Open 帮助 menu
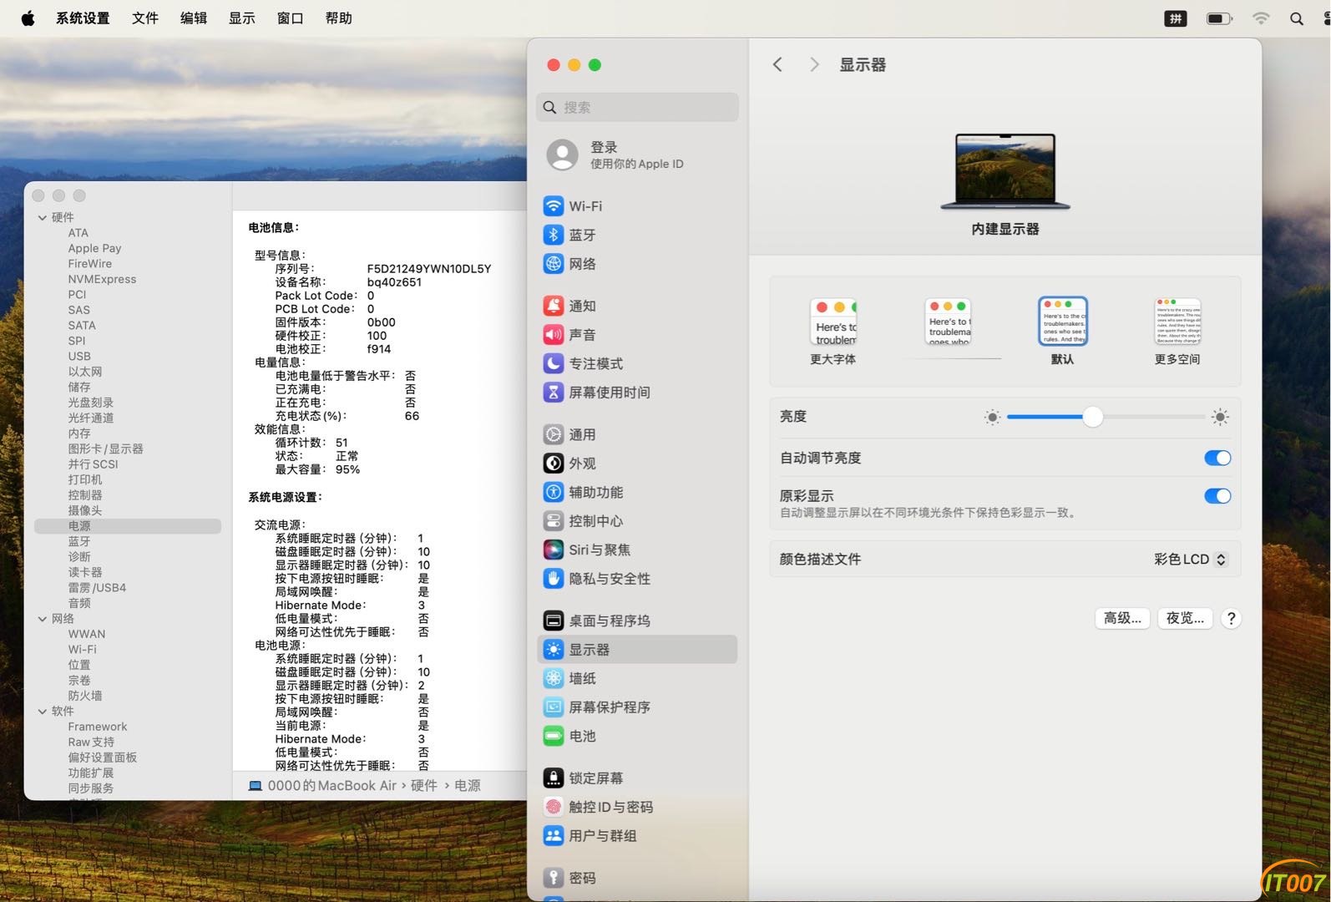Viewport: 1331px width, 902px height. [339, 18]
